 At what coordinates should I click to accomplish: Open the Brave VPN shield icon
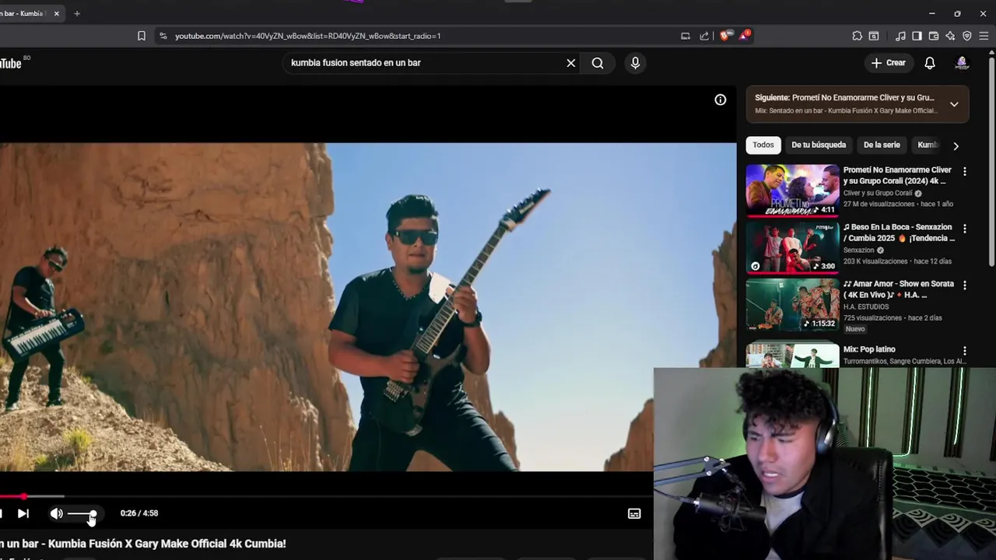(x=967, y=36)
